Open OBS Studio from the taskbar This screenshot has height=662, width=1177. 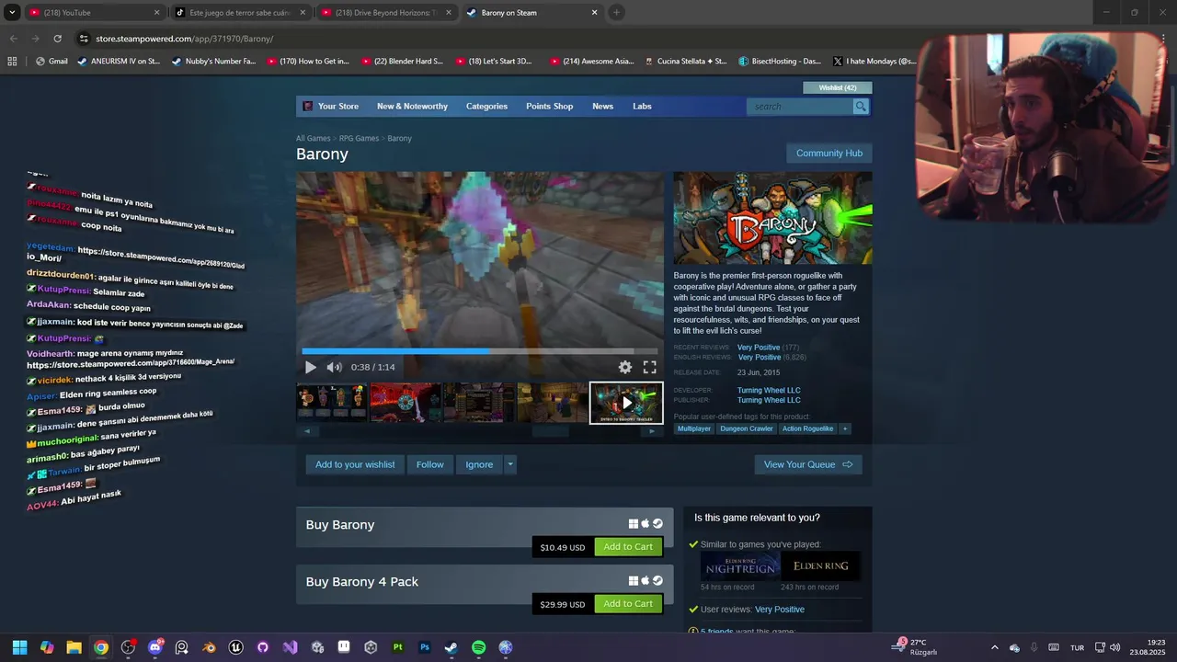click(128, 647)
